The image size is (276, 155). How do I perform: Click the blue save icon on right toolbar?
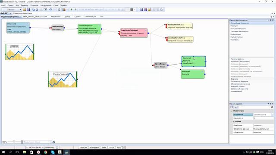[142, 9]
